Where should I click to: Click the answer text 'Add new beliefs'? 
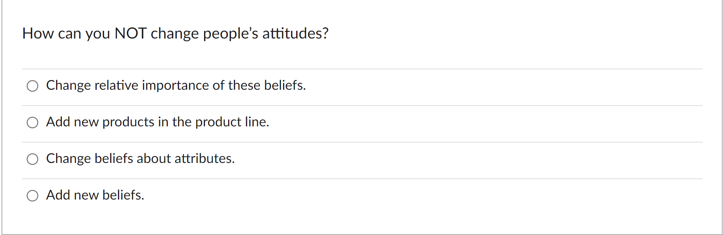(x=95, y=195)
